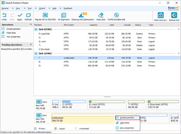Viewport: 181px width, 134px height.
Task: Sort by the File System column header
Action: point(72,25)
